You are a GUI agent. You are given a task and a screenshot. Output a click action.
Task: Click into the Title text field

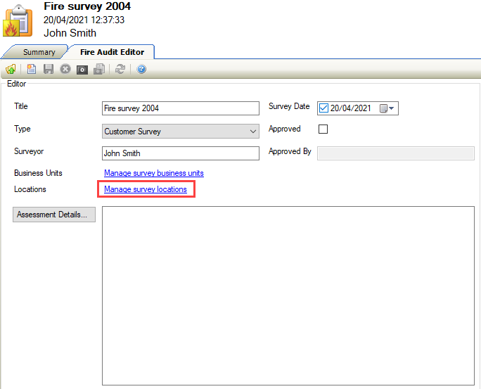tap(181, 108)
